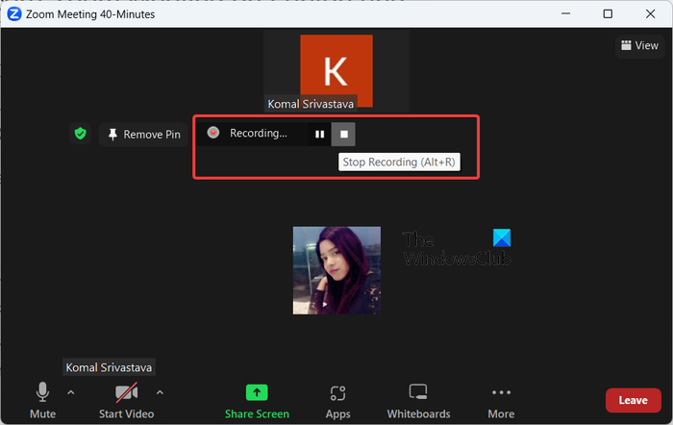Open the green shield meeting info icon

pos(80,134)
